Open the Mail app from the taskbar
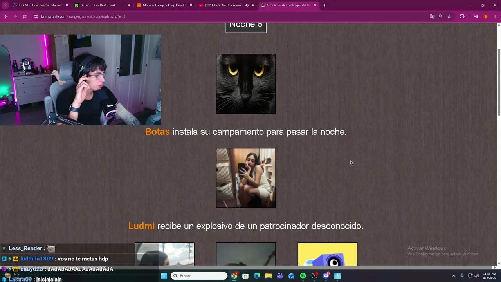Image resolution: width=501 pixels, height=282 pixels. (x=291, y=276)
